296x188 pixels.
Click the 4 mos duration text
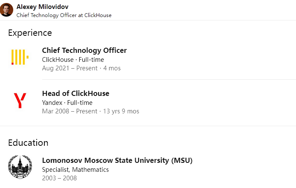pyautogui.click(x=112, y=68)
